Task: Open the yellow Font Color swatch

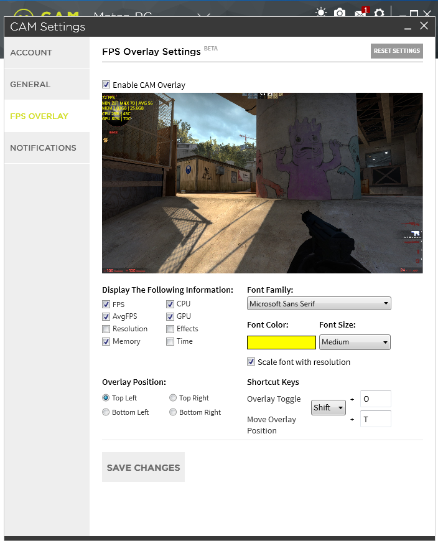Action: (x=281, y=343)
